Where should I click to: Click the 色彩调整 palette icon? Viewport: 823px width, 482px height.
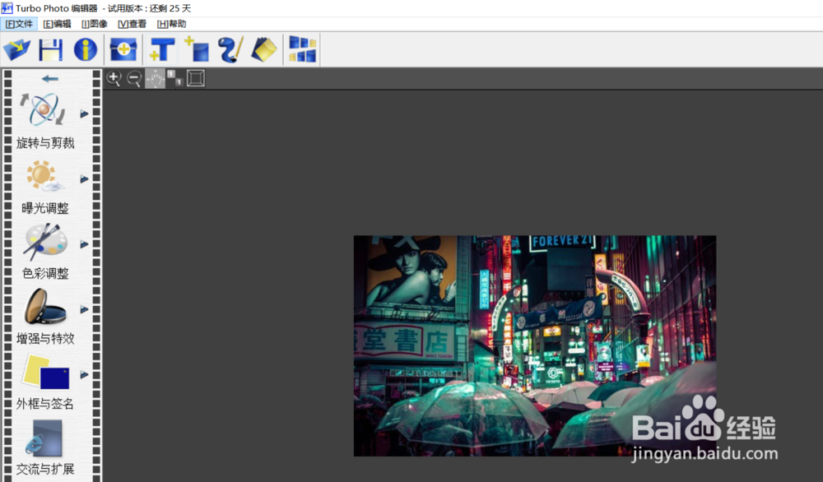click(45, 241)
